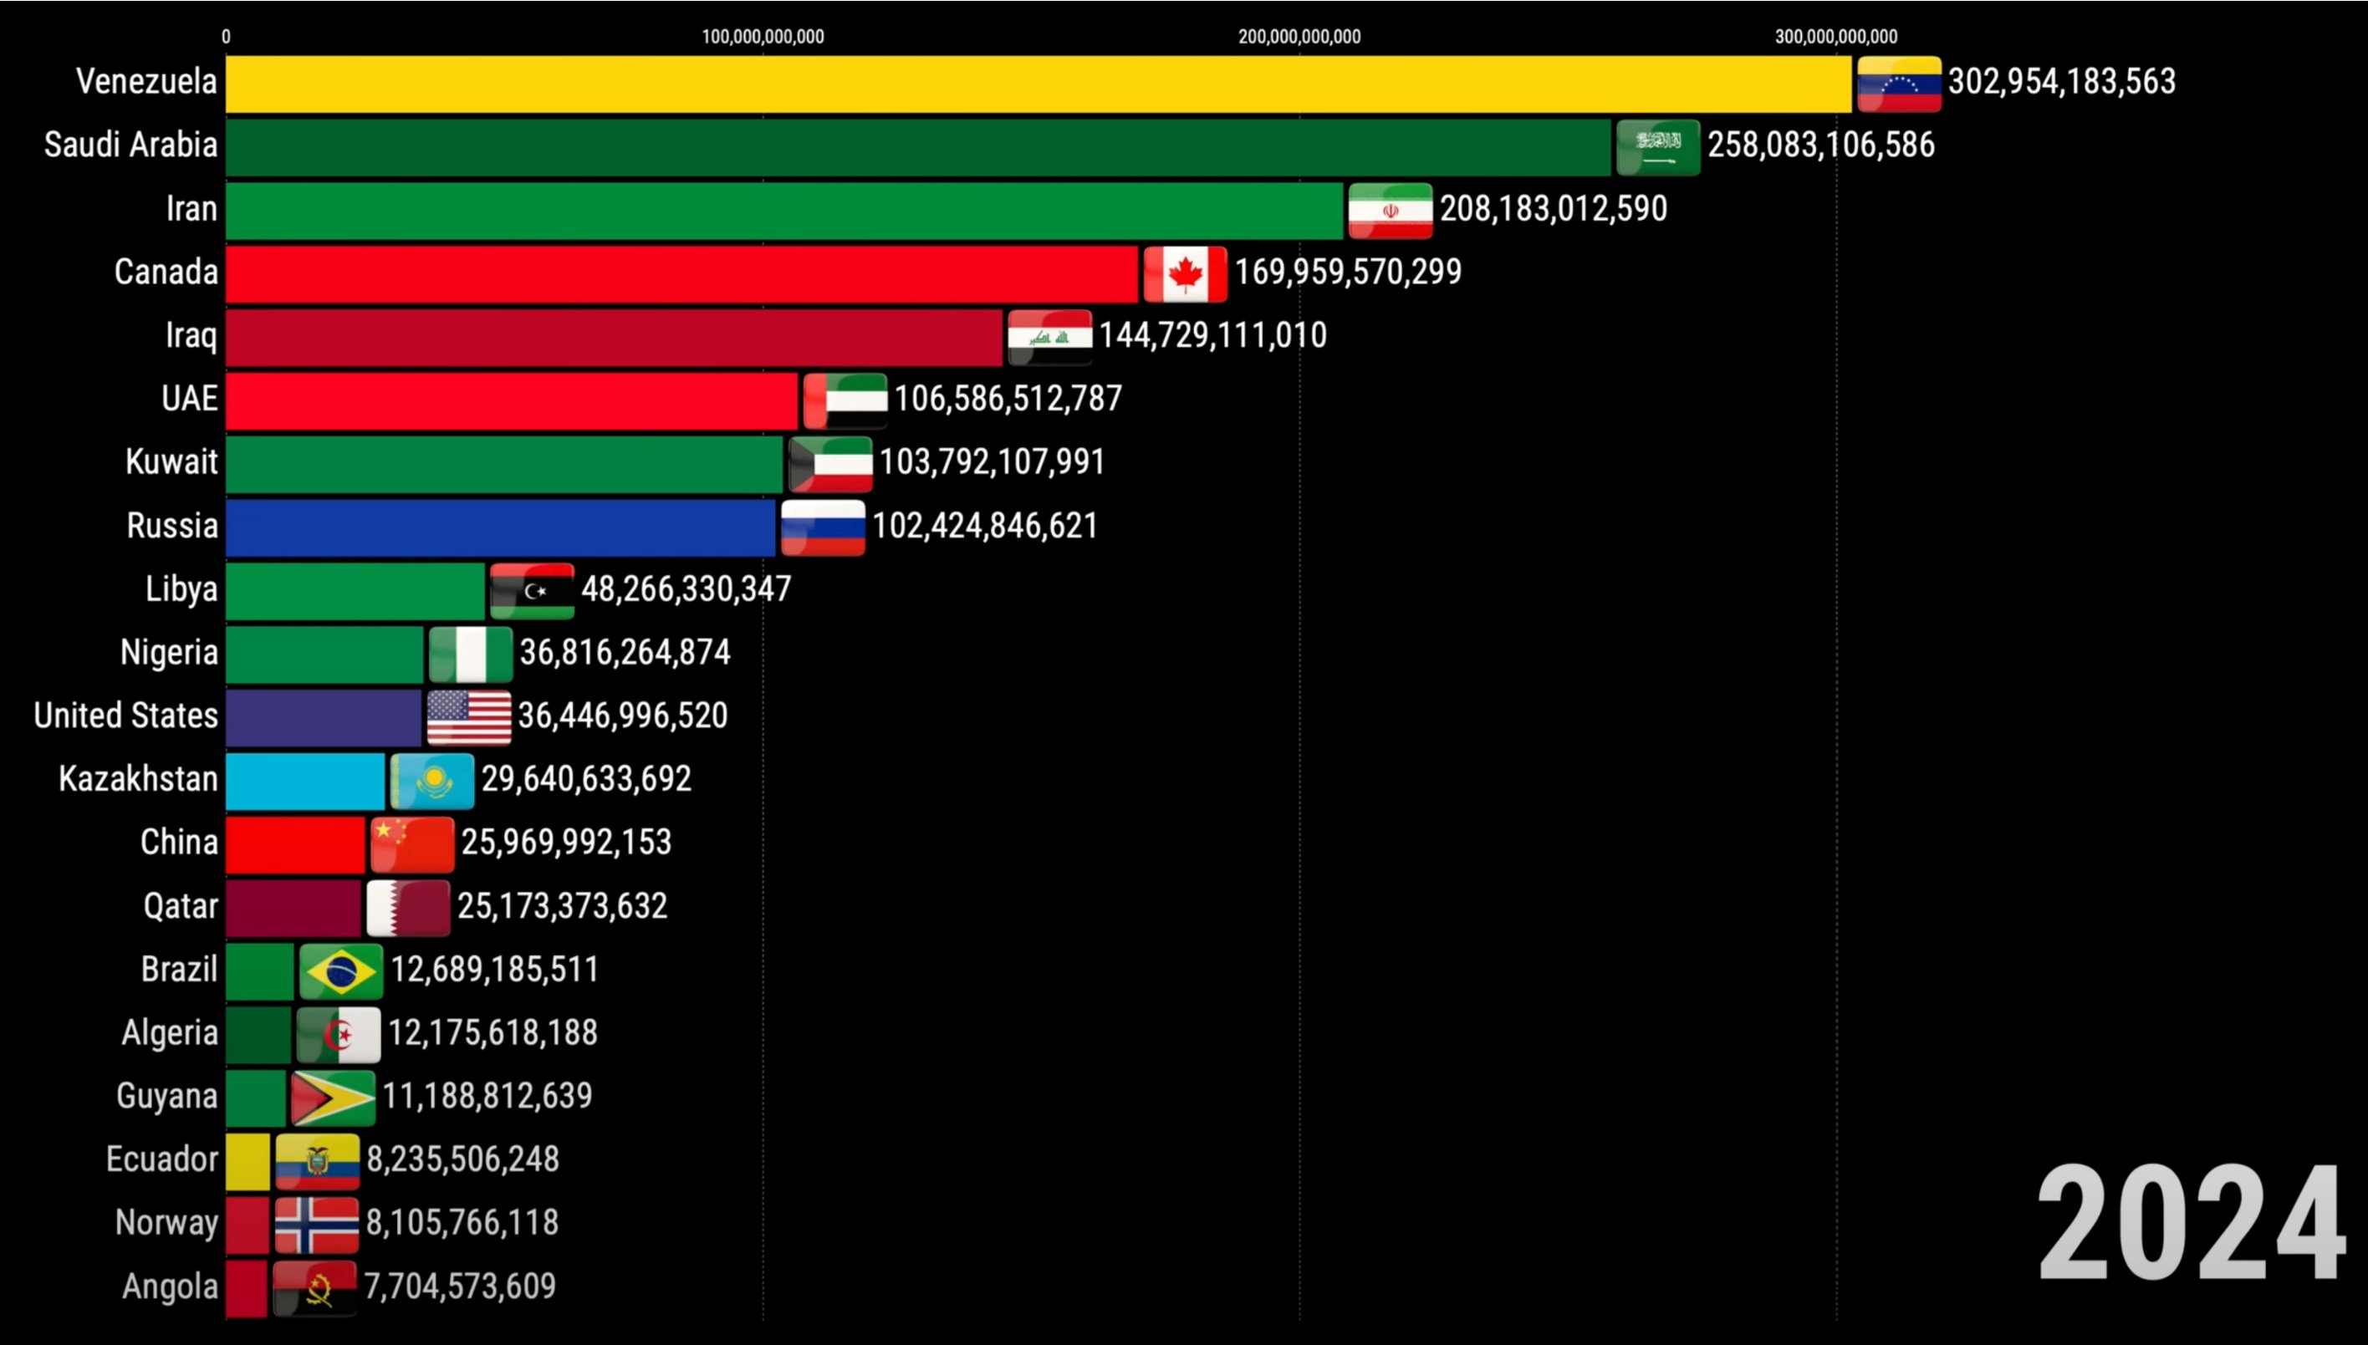Image resolution: width=2368 pixels, height=1345 pixels.
Task: Click the Kazakhstan flag icon
Action: pyautogui.click(x=432, y=782)
